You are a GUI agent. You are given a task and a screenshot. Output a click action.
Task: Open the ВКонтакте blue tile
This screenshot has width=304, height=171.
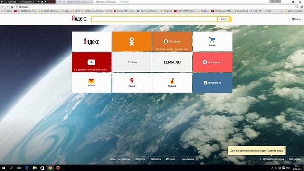pos(212,83)
